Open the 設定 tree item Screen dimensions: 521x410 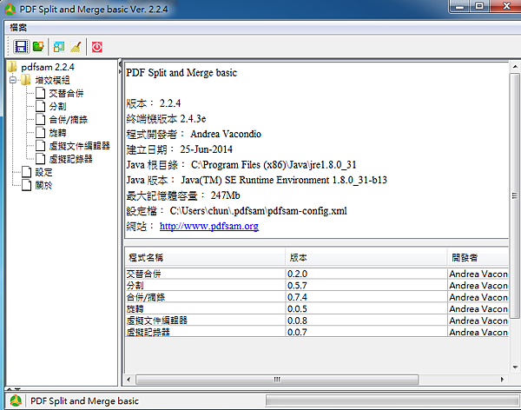[43, 172]
